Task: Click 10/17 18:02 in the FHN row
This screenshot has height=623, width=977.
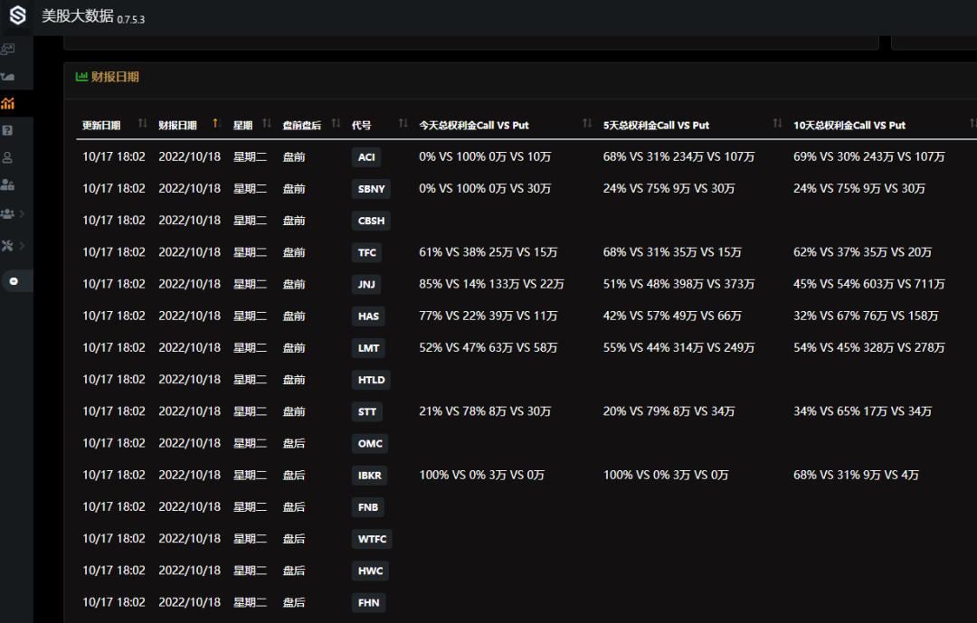Action: click(113, 602)
